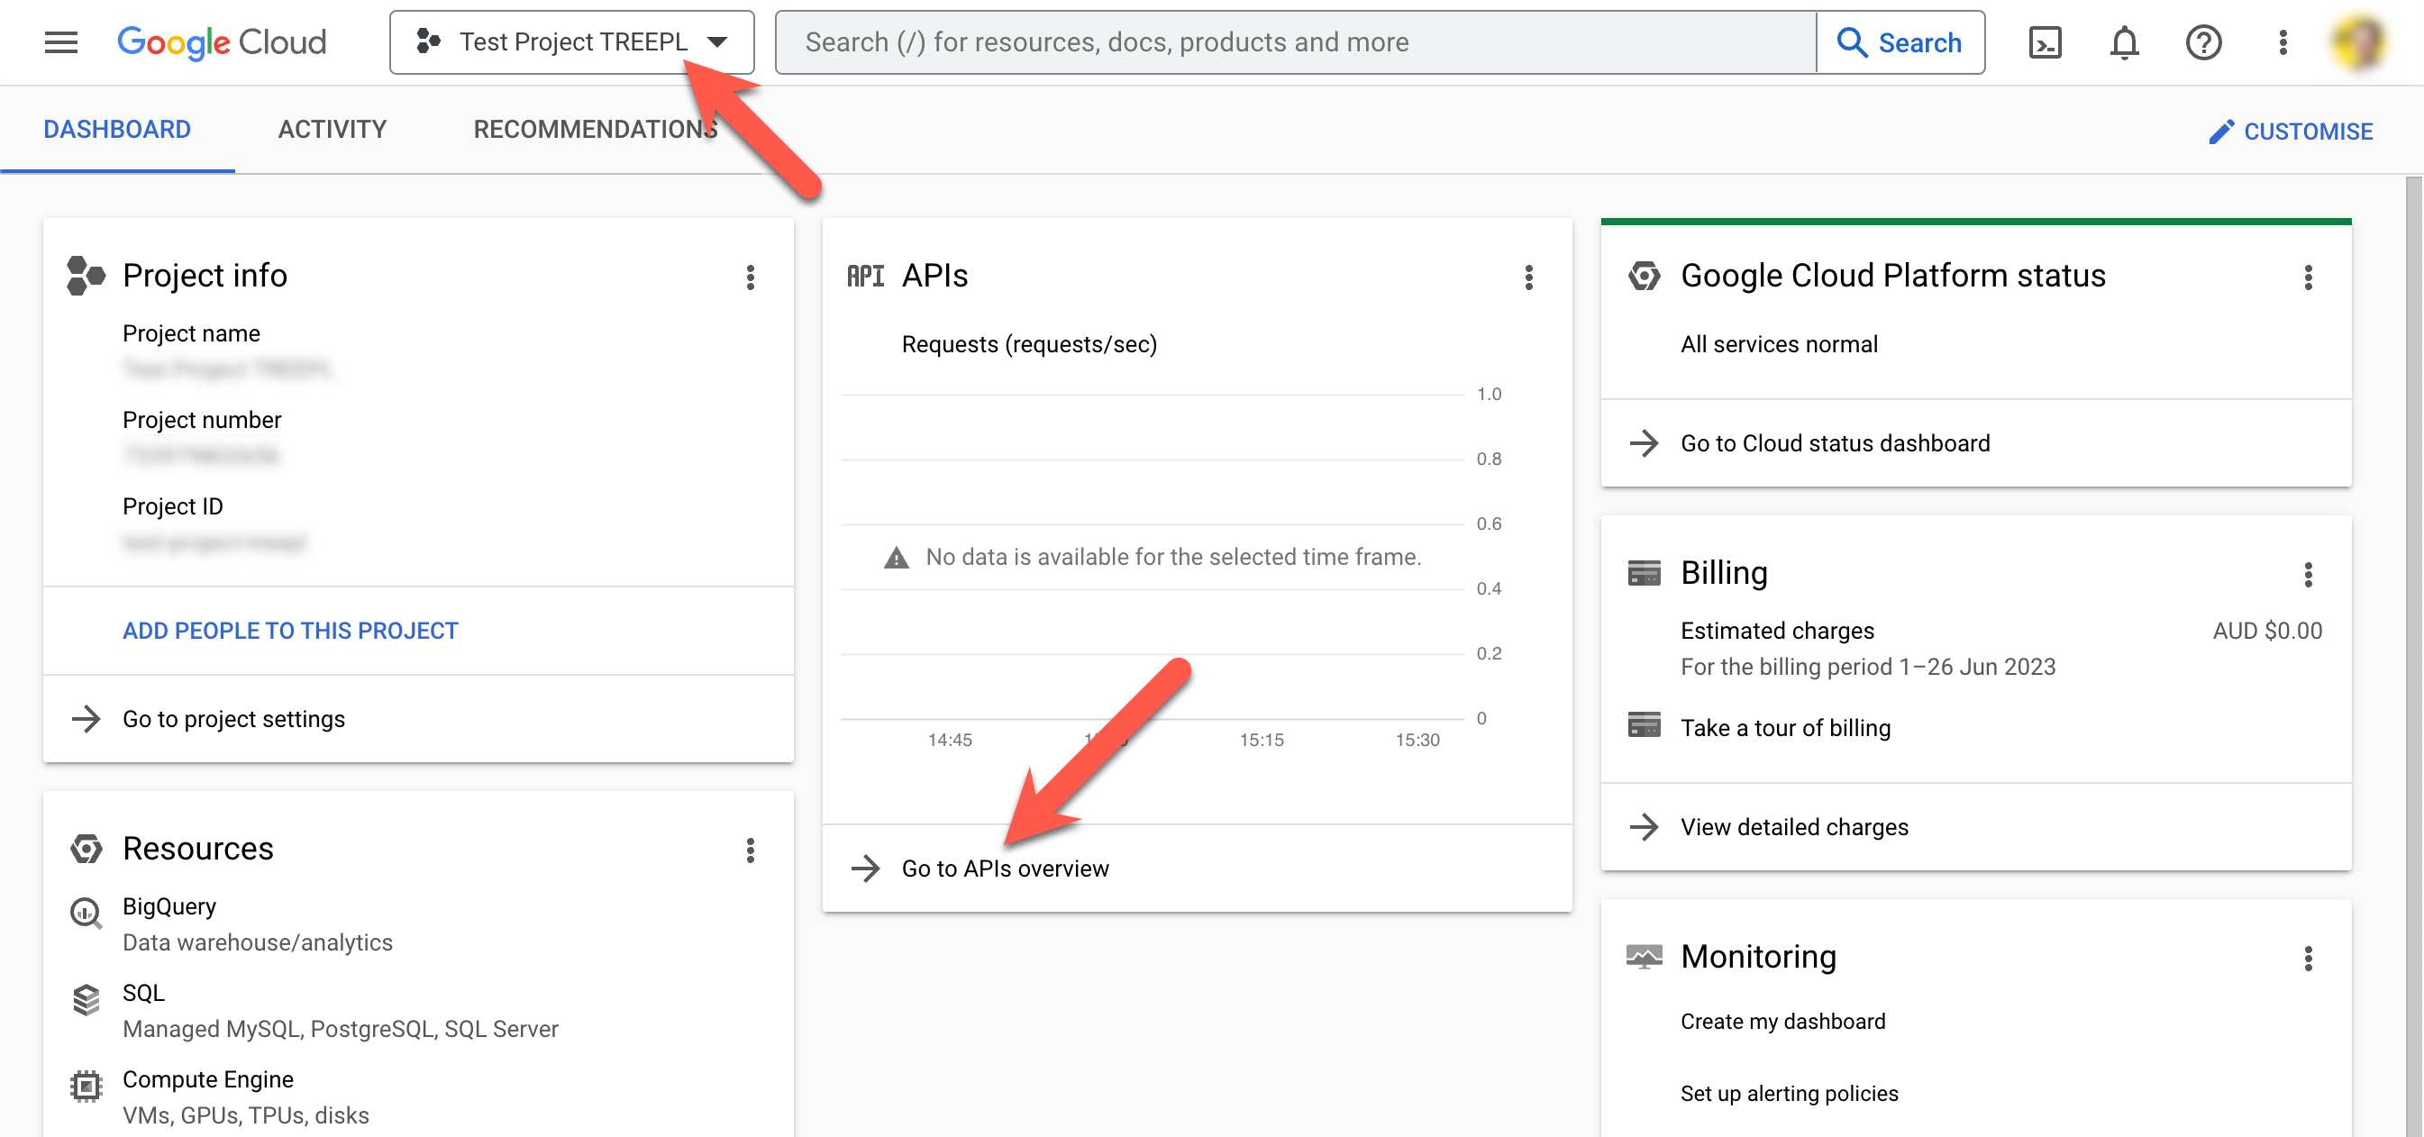
Task: Expand the Test Project TREEPL project selector
Action: click(571, 42)
